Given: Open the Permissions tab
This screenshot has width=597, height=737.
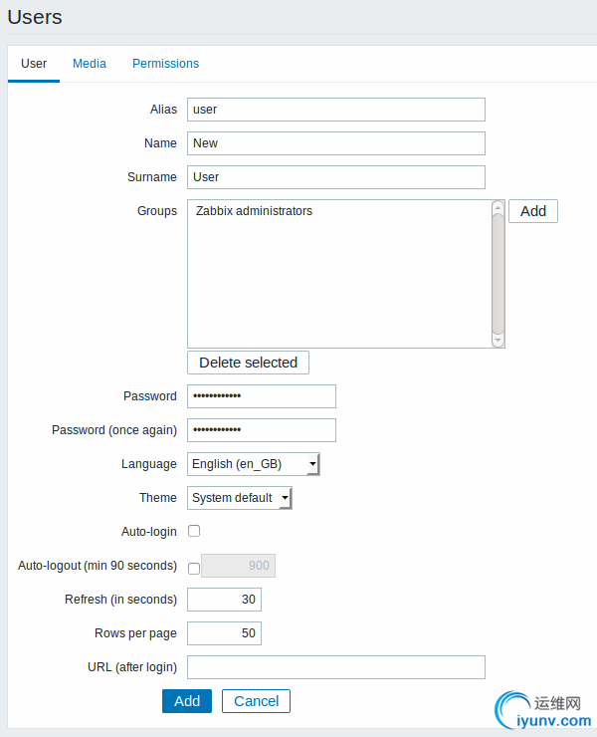Looking at the screenshot, I should (x=165, y=64).
